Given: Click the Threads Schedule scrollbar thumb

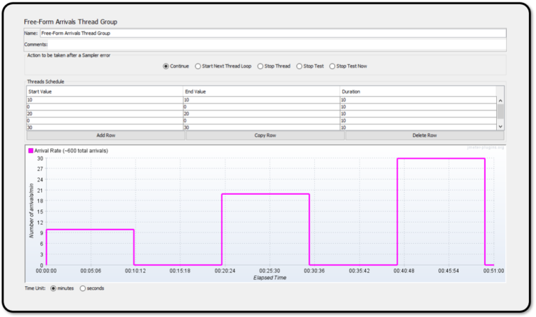Looking at the screenshot, I should [500, 112].
